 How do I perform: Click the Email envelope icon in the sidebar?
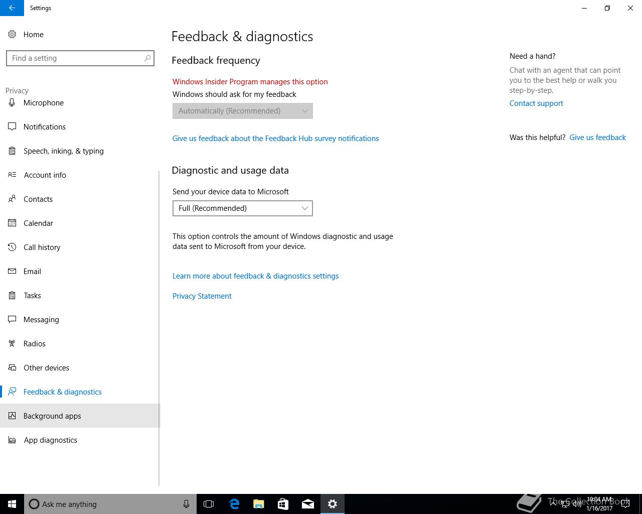12,272
